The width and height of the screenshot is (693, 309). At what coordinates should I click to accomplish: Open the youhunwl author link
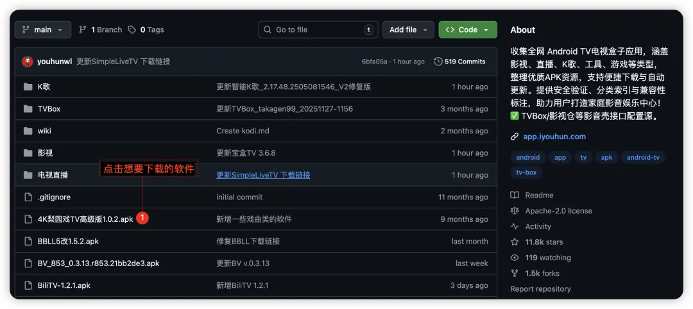[55, 62]
